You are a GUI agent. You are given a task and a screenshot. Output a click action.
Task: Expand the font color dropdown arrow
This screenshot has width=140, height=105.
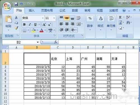tap(45, 30)
